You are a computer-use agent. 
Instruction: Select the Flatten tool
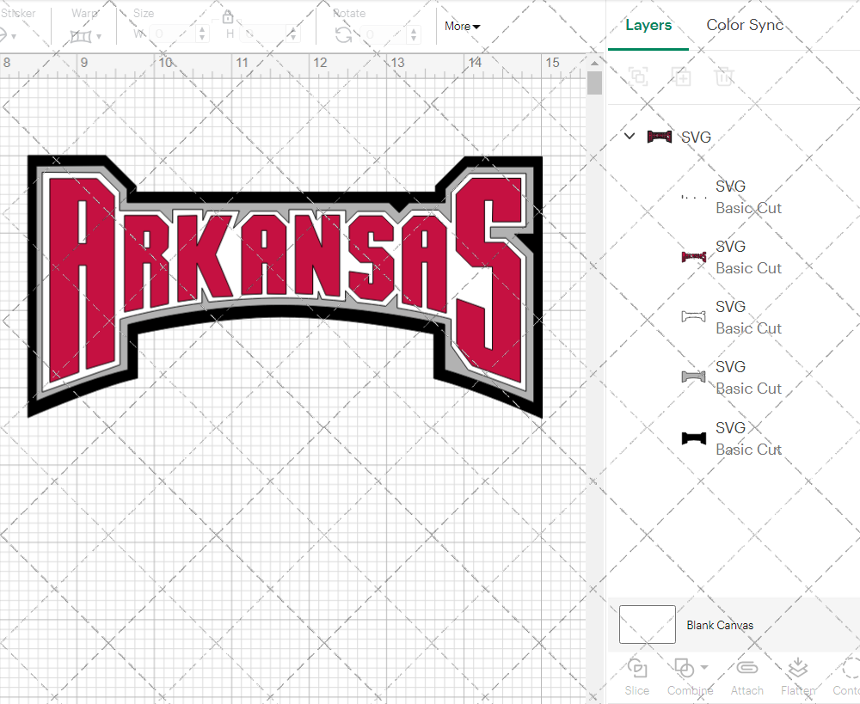click(797, 677)
